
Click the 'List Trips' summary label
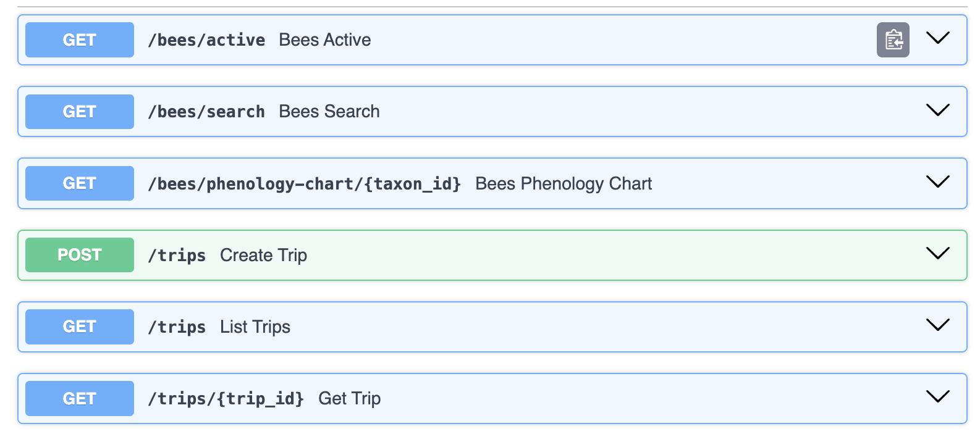[x=255, y=327]
